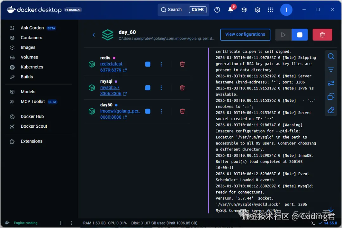This screenshot has width=342, height=228.
Task: Stop the day60 container
Action: pyautogui.click(x=148, y=111)
